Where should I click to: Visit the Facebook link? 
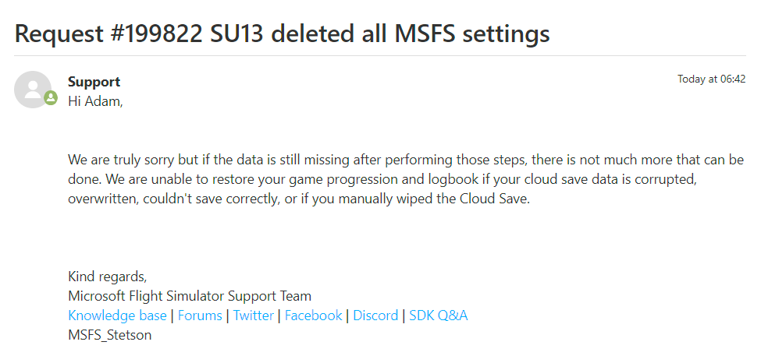[313, 315]
